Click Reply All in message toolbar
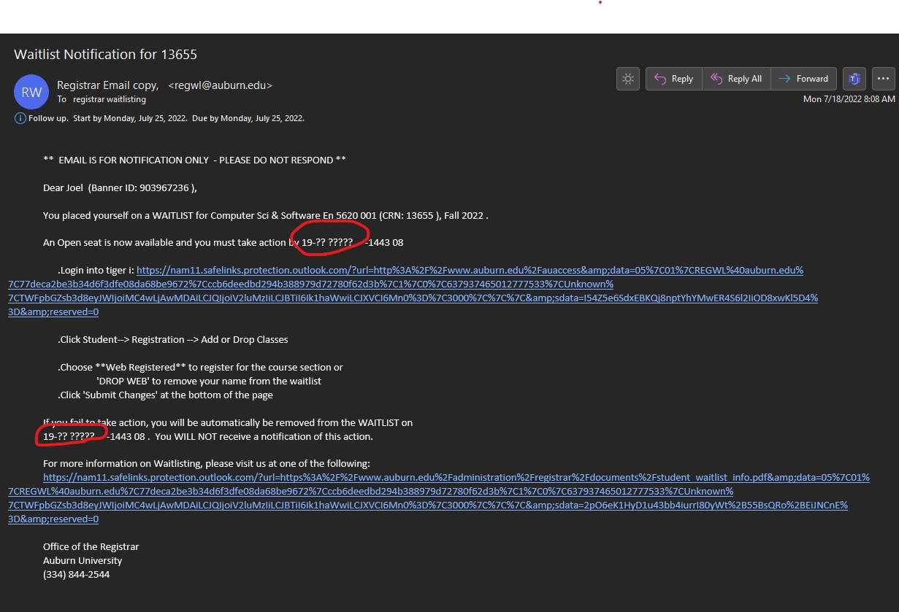The image size is (899, 612). coord(736,79)
